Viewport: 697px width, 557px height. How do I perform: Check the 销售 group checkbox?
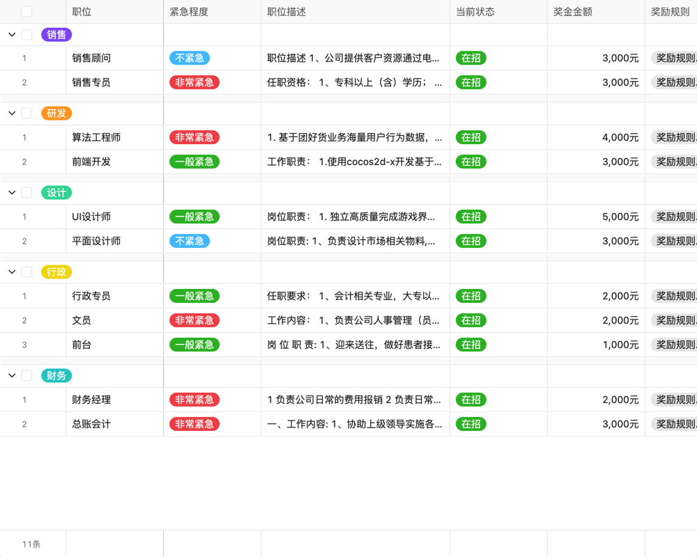click(x=27, y=34)
